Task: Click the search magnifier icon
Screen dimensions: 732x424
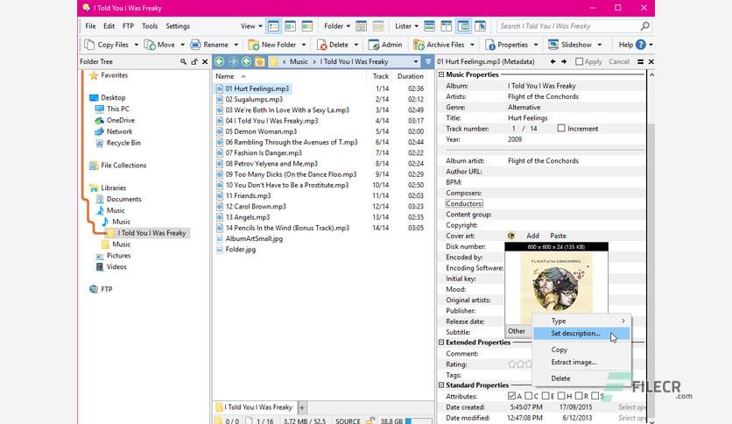Action: tap(644, 26)
